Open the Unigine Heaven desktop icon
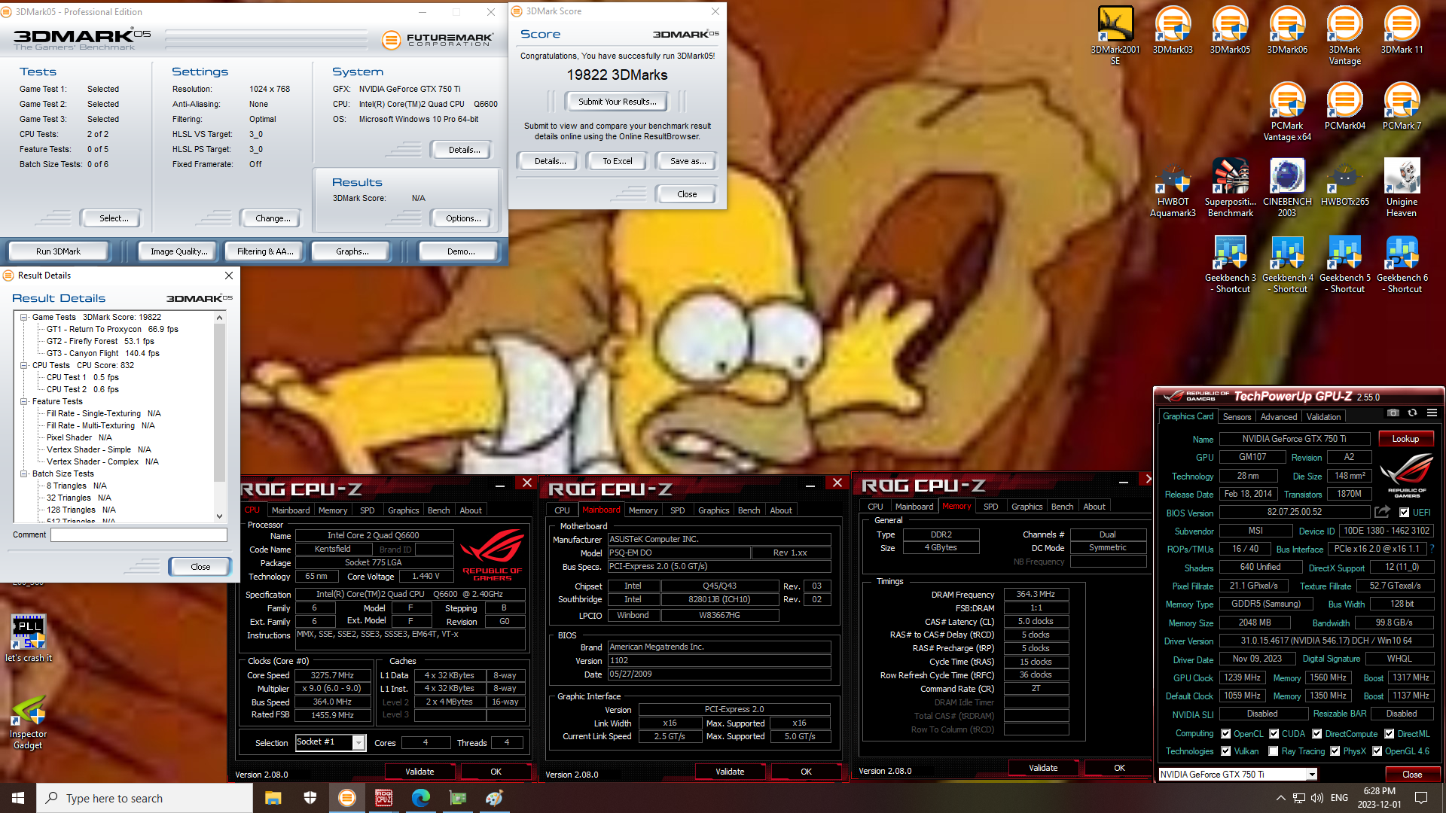Screen dimensions: 1446x813 pos(1402,188)
